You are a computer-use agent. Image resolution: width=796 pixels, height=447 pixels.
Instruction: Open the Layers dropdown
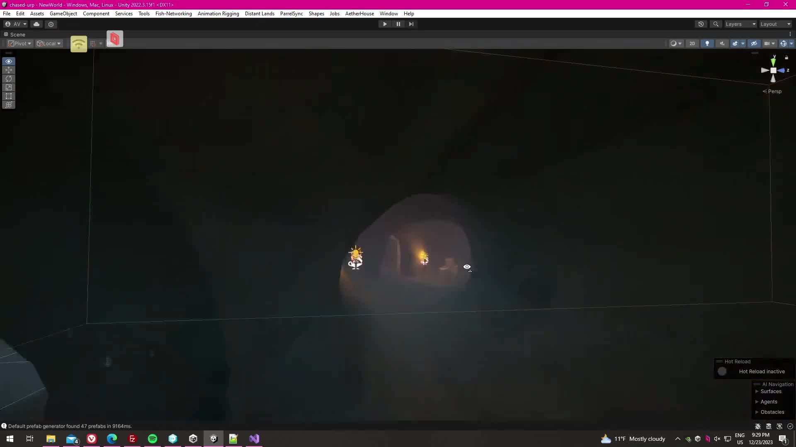[x=740, y=24]
